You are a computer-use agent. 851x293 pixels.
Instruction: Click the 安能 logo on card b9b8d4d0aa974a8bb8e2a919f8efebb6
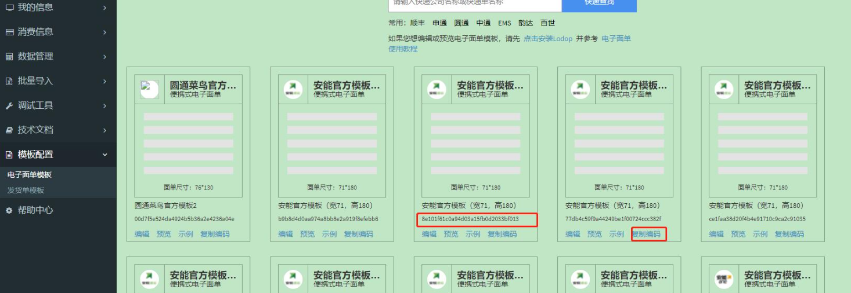click(x=293, y=90)
